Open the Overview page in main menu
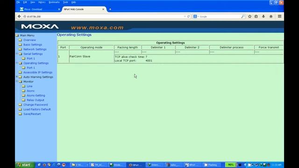 tap(29, 40)
